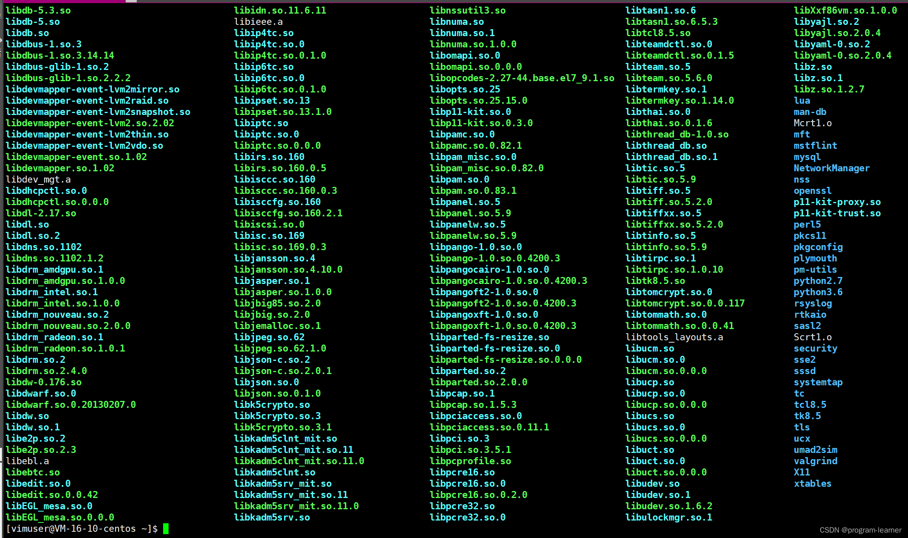Select libjansson.so.4.10.0 file name
The image size is (908, 538).
pyautogui.click(x=288, y=270)
